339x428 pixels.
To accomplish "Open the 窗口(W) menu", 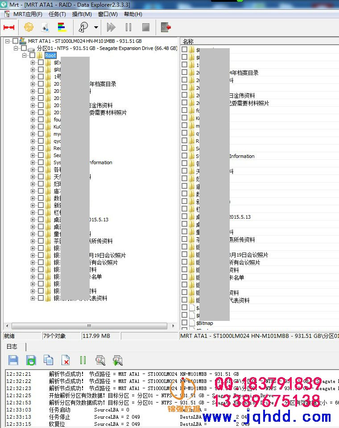I will click(x=108, y=14).
